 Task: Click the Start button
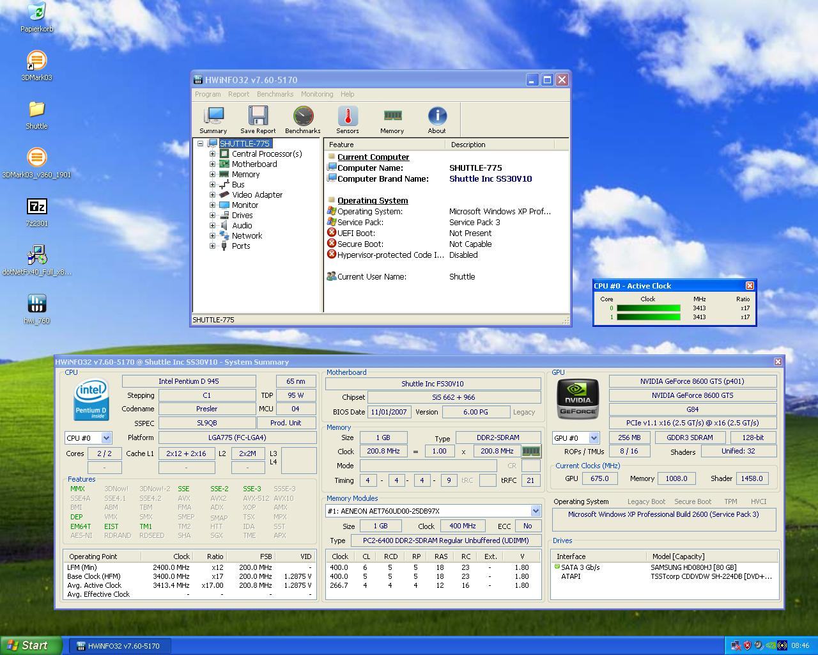31,645
